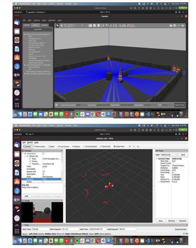Toggle the Selectable checkbox in LaserScan
Screen dimensions: 196x248
click(43, 174)
